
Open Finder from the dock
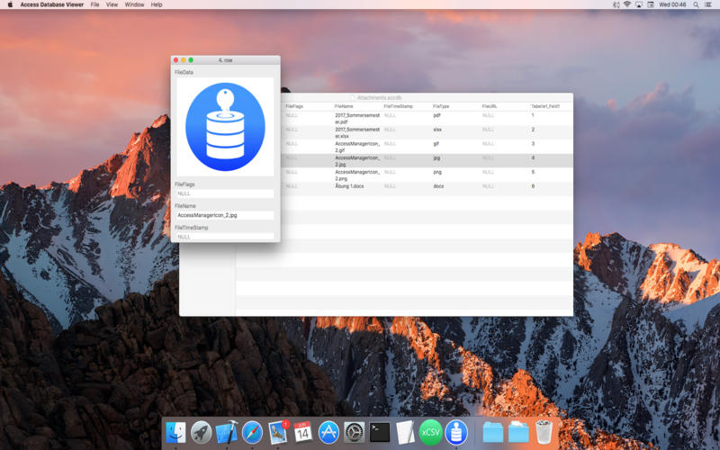tap(176, 433)
